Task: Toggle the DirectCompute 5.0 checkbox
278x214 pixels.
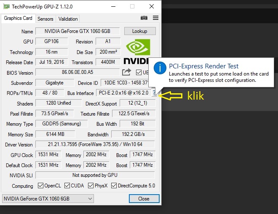Action: [114, 186]
